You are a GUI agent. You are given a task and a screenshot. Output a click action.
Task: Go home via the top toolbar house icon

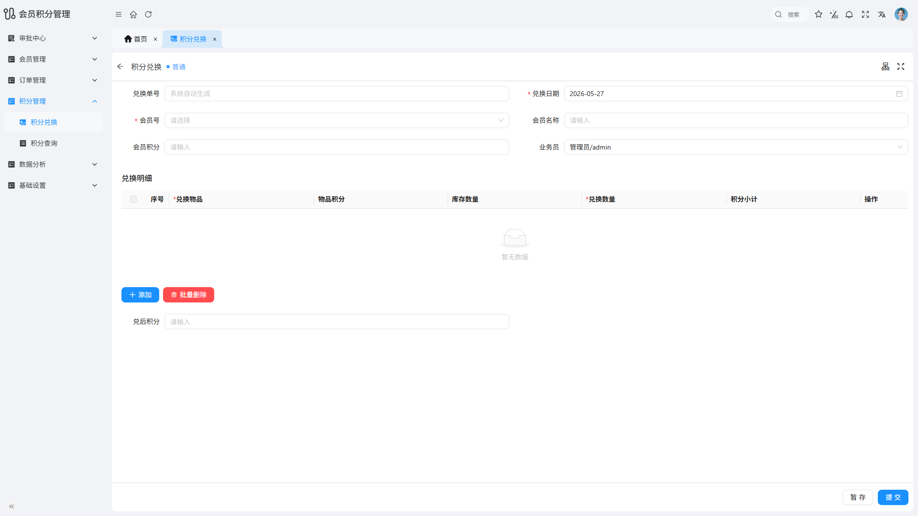pyautogui.click(x=133, y=14)
